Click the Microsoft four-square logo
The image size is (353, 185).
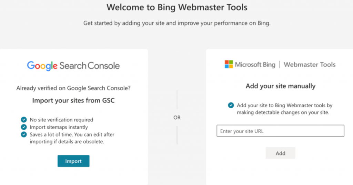coord(229,64)
